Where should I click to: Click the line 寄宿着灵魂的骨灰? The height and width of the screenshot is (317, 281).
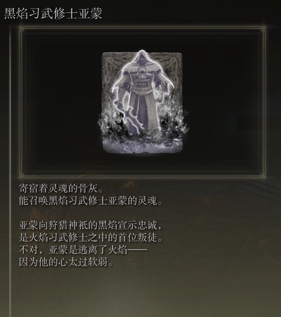(x=61, y=188)
